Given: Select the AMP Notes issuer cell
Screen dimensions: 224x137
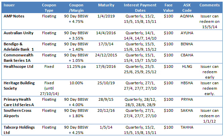Looking at the screenshot, I should point(15,16).
